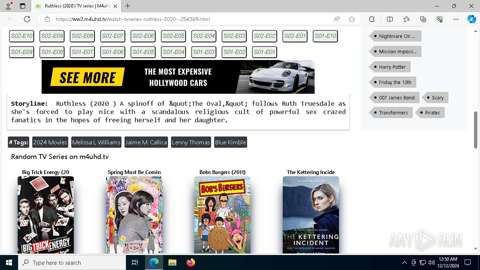This screenshot has width=480, height=270.
Task: Open Collections icon
Action: [423, 19]
